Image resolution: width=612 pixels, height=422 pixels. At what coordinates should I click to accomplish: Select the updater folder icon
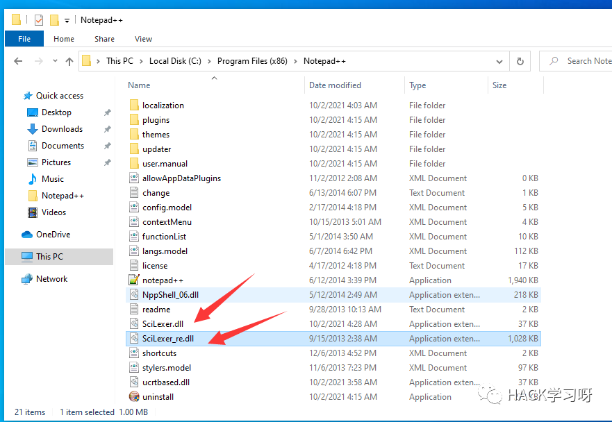134,149
